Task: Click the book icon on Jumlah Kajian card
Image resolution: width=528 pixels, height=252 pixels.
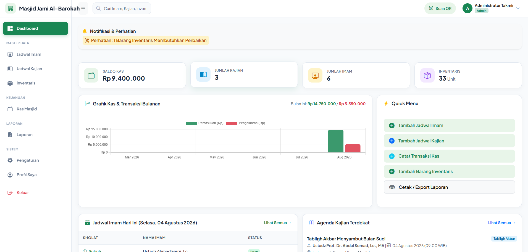Action: coord(203,75)
